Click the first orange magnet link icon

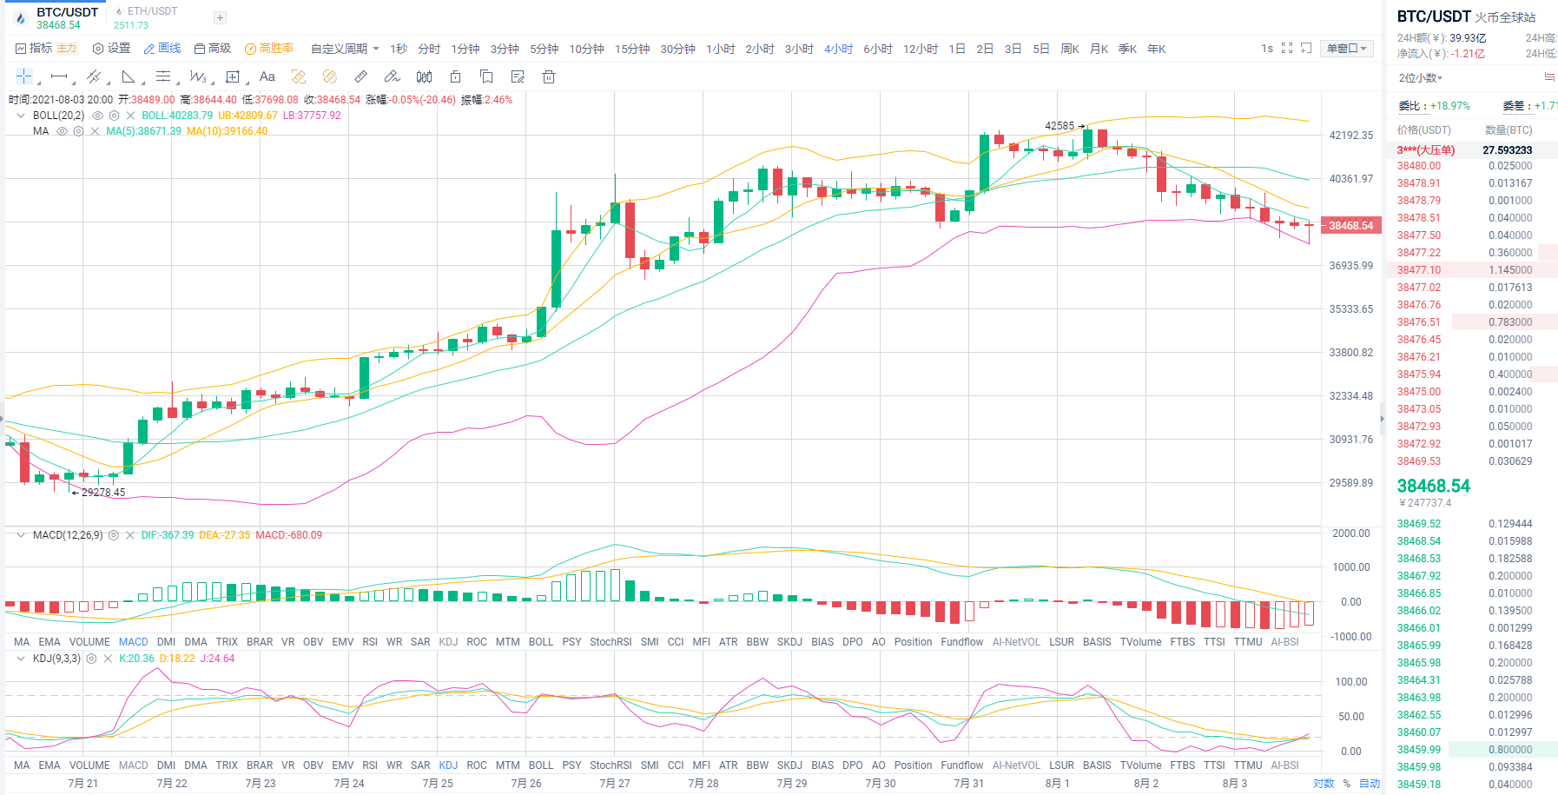(x=299, y=76)
